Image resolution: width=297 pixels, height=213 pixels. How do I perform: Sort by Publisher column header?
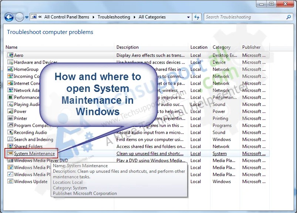[252, 47]
